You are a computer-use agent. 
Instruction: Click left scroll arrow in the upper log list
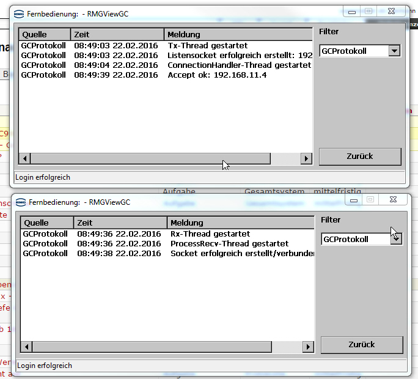[25, 159]
